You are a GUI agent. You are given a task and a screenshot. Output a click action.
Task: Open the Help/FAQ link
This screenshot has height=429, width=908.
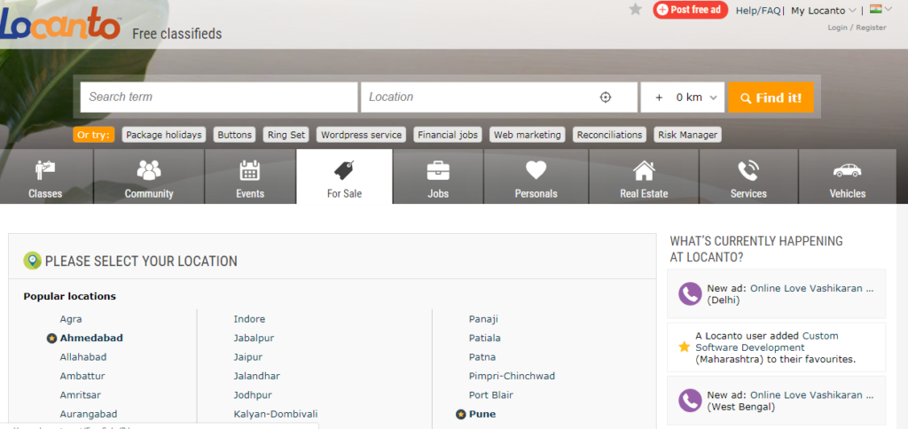pyautogui.click(x=758, y=11)
